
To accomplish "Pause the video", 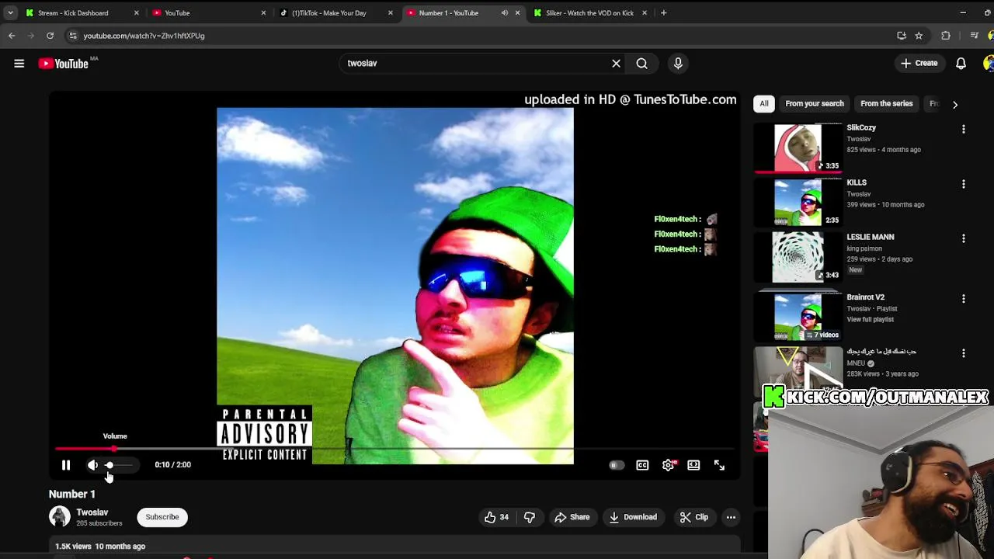I will click(x=66, y=465).
